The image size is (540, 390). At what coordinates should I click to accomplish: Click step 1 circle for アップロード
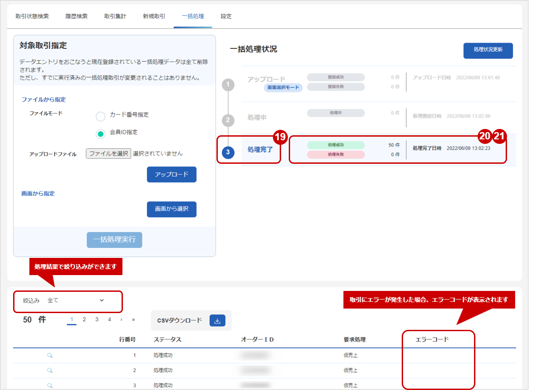(228, 85)
